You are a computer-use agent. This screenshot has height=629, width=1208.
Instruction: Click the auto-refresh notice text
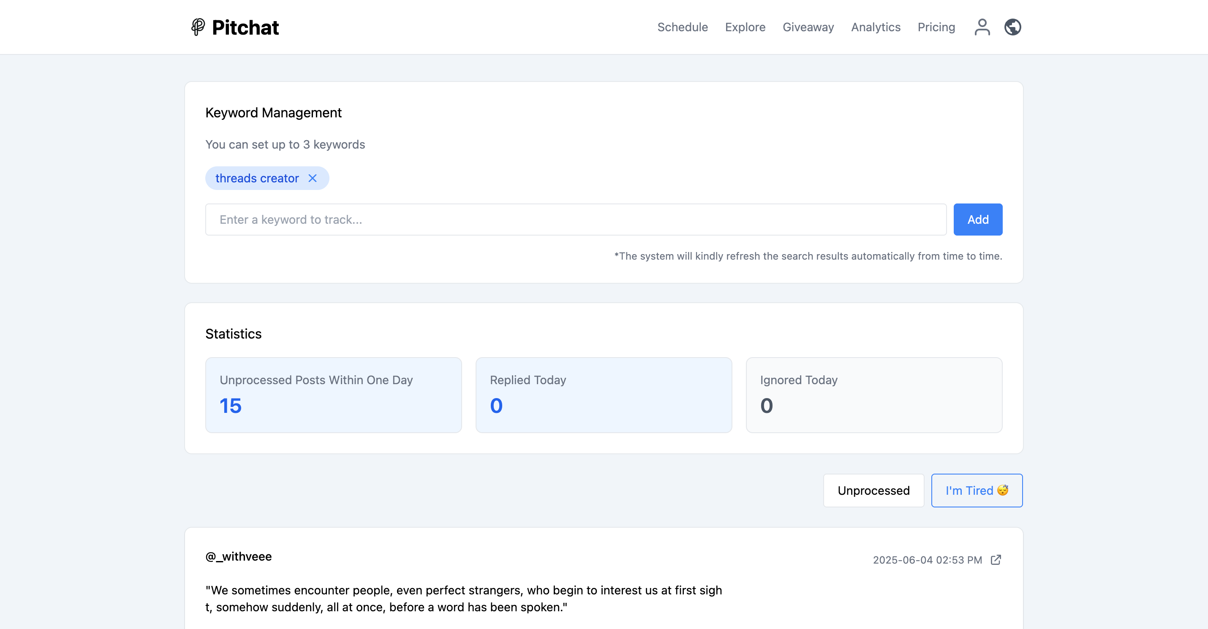(x=808, y=256)
